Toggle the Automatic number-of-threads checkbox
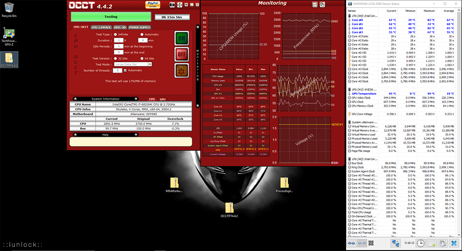The image size is (462, 251). click(x=125, y=70)
